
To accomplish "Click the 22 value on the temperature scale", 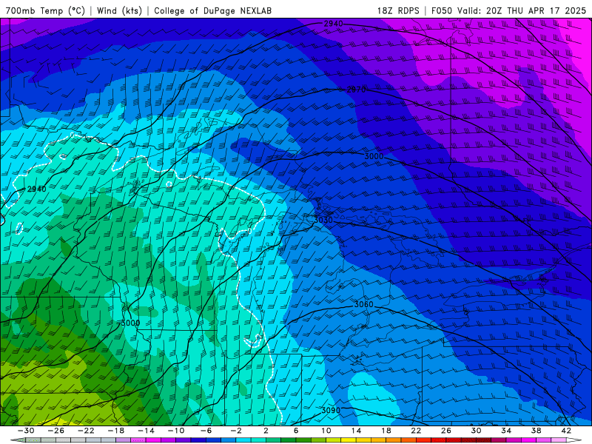I will pyautogui.click(x=416, y=431).
